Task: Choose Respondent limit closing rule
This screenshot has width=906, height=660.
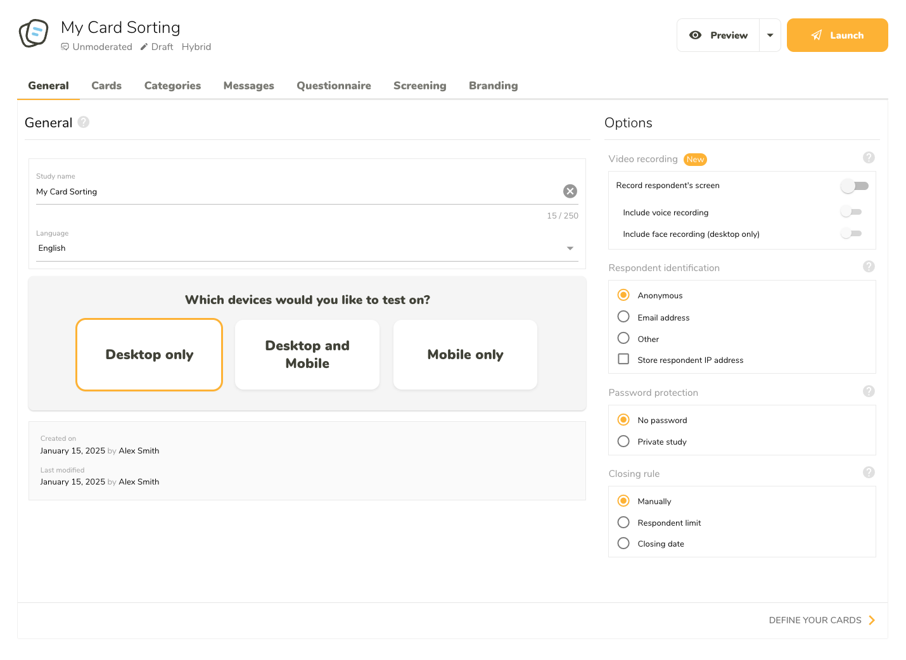Action: pos(623,523)
